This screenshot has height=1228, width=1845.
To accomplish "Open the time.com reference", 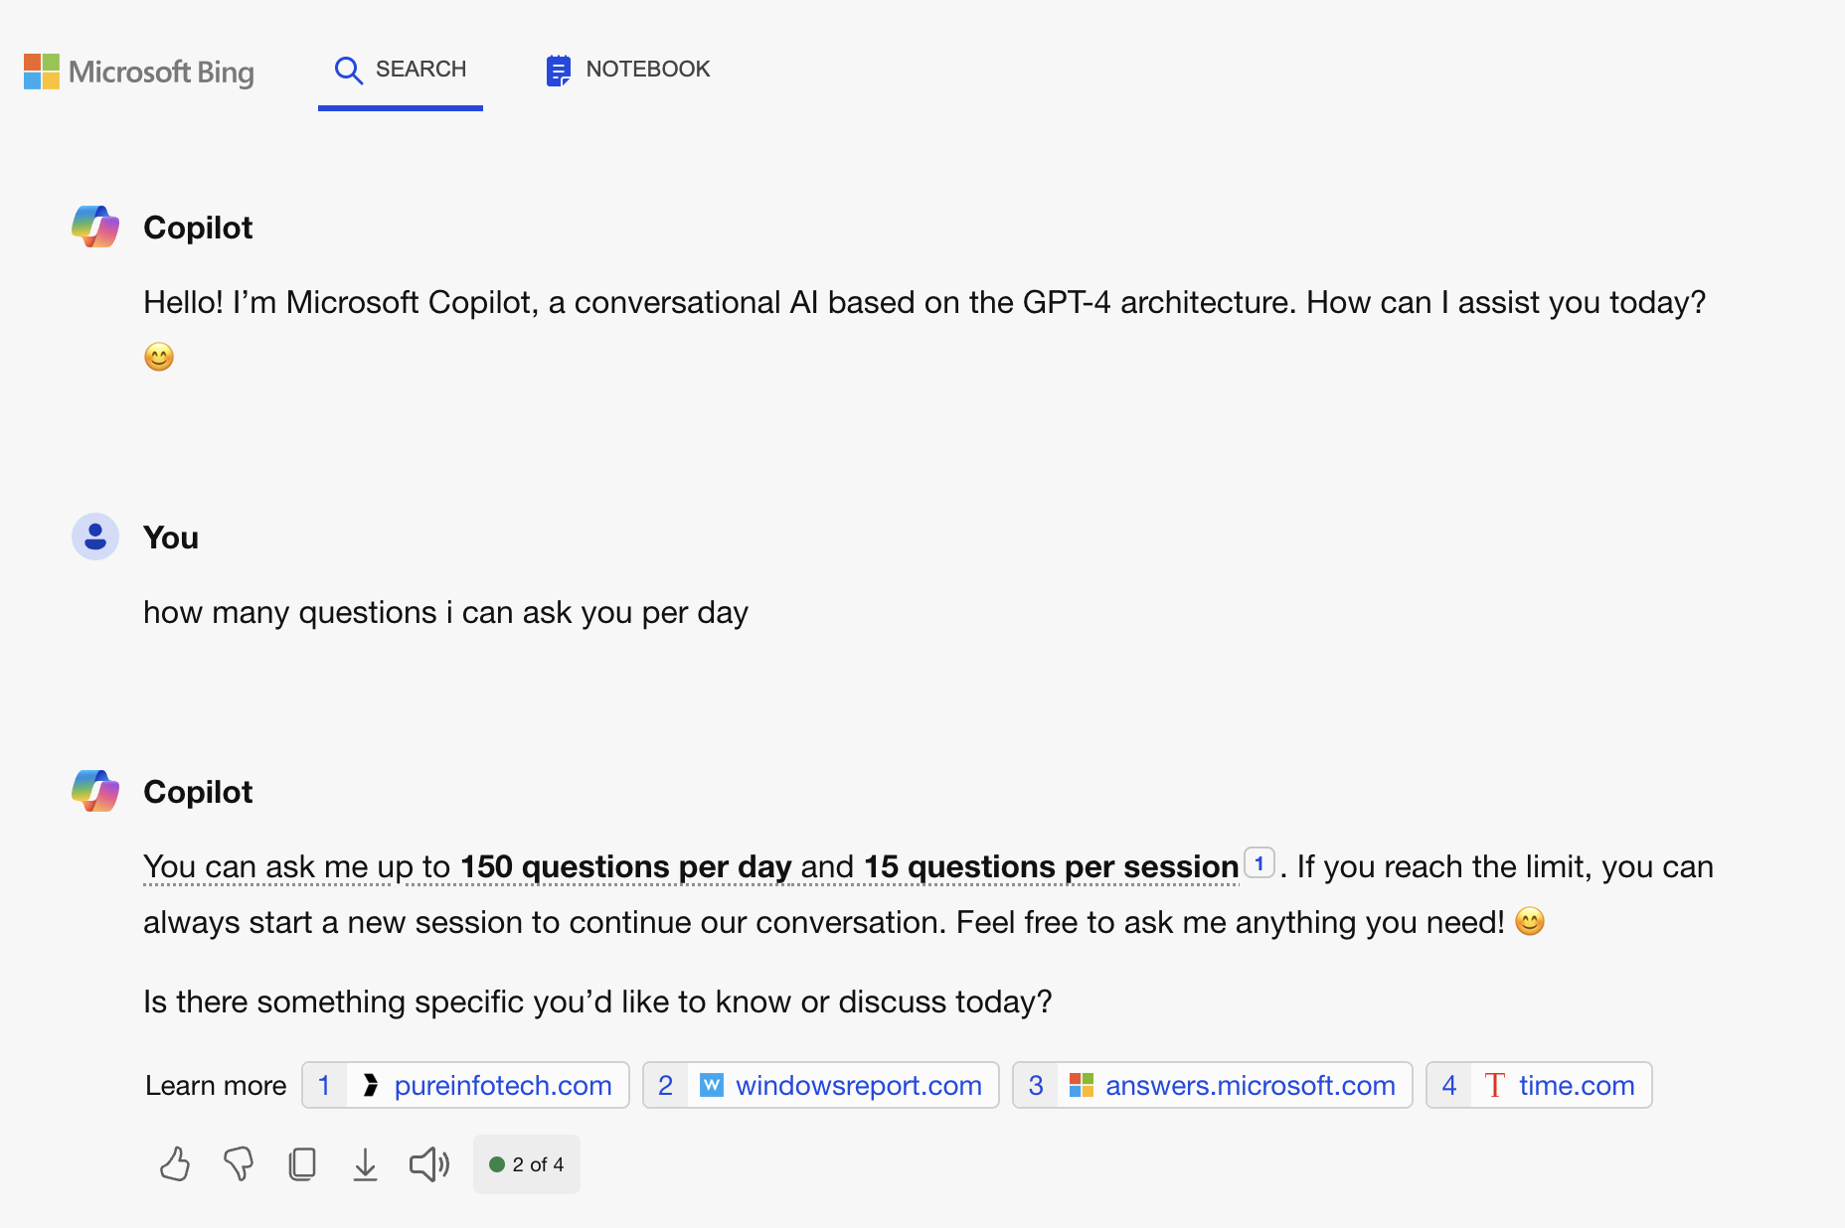I will 1538,1085.
